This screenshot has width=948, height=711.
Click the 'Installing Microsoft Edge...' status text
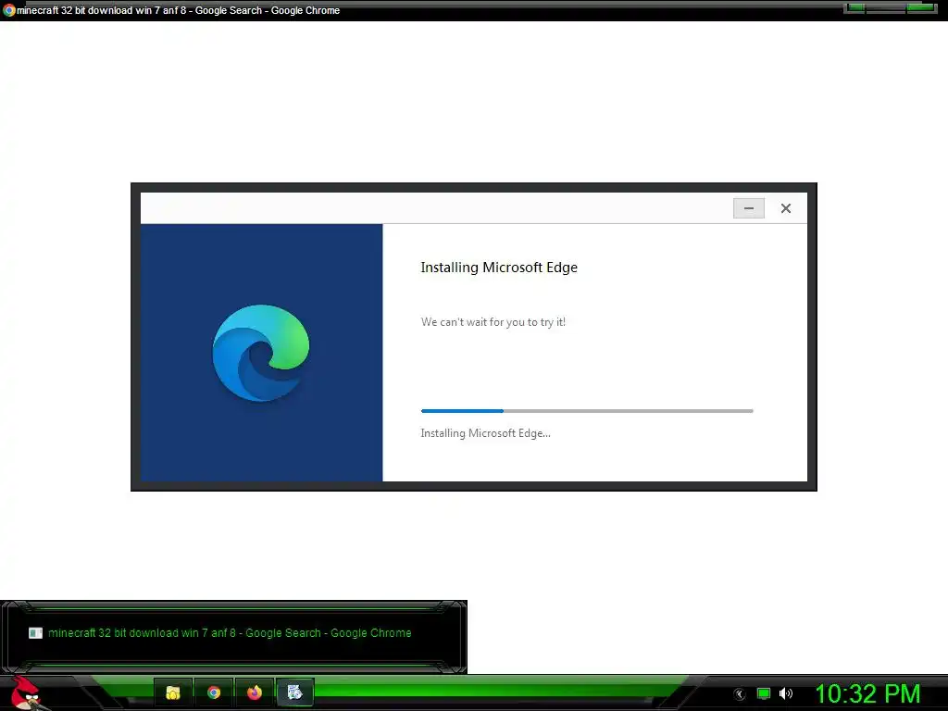click(485, 433)
